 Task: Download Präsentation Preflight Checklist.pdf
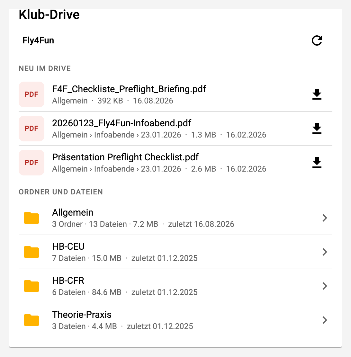coord(317,162)
